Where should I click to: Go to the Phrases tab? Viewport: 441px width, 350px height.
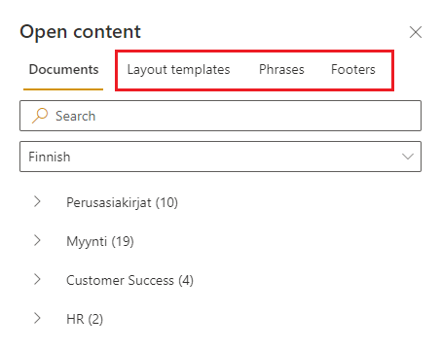coord(281,69)
